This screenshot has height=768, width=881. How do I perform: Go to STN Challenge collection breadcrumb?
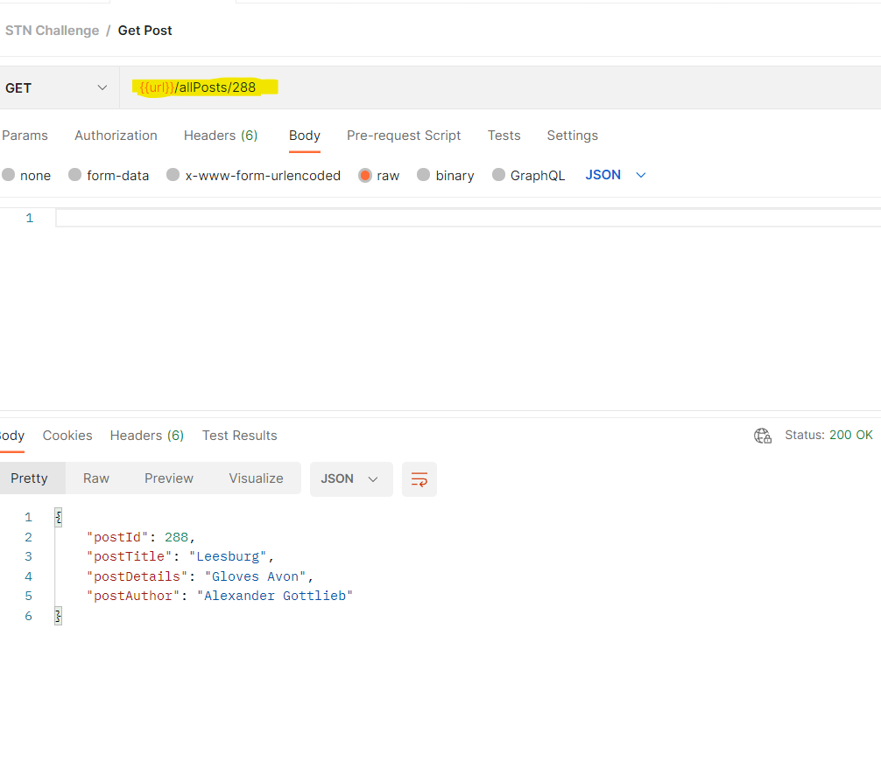52,31
